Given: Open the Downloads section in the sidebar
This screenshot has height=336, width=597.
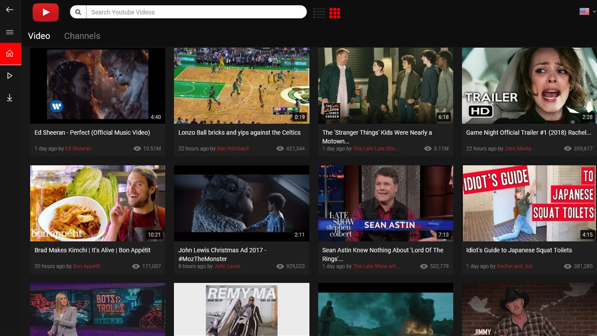Looking at the screenshot, I should (10, 98).
